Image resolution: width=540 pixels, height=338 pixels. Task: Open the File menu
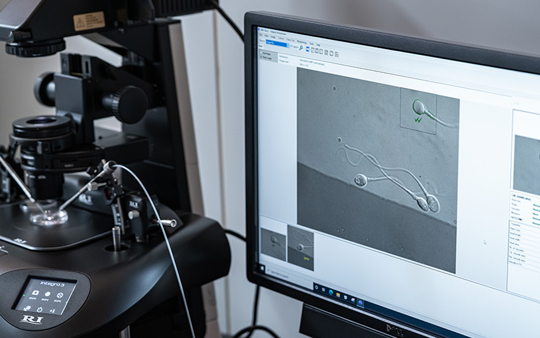coord(260,35)
